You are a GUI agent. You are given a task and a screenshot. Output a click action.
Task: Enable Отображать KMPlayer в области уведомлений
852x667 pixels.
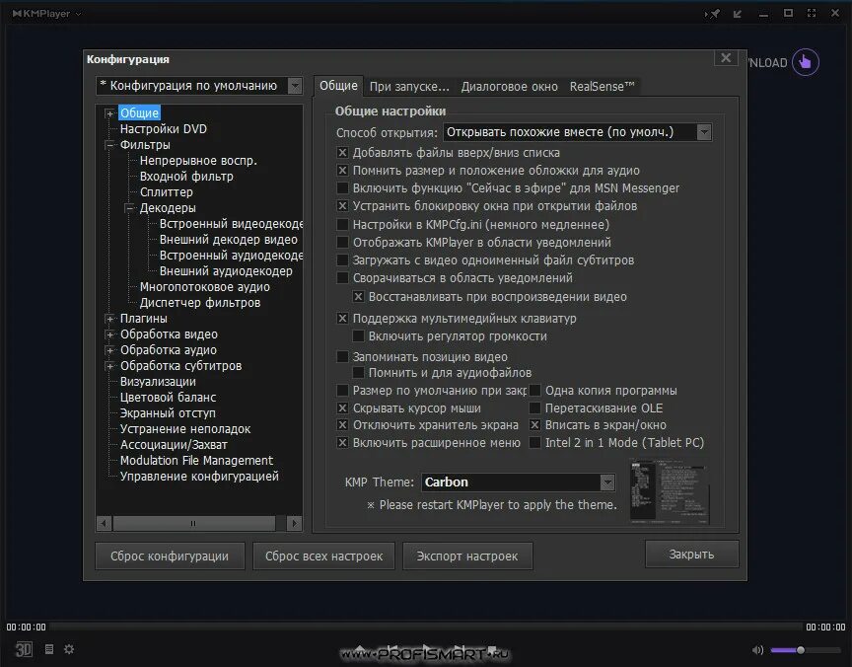[x=342, y=243]
